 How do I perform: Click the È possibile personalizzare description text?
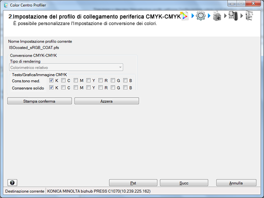pos(85,24)
